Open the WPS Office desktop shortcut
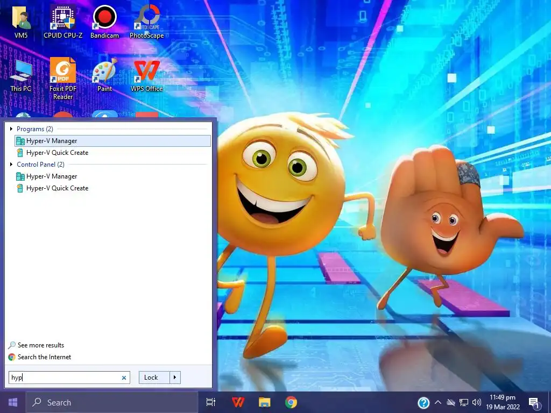Screen dimensions: 551x413 pos(146,75)
